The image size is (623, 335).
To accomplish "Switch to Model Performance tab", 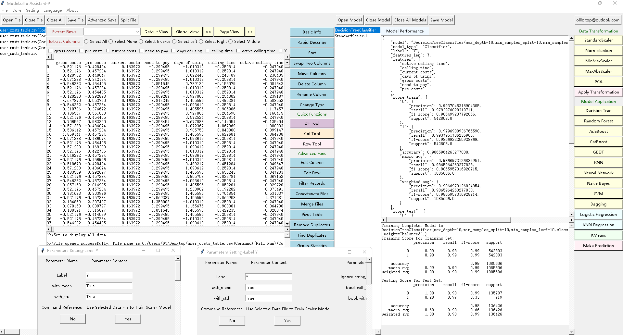I will coord(405,31).
